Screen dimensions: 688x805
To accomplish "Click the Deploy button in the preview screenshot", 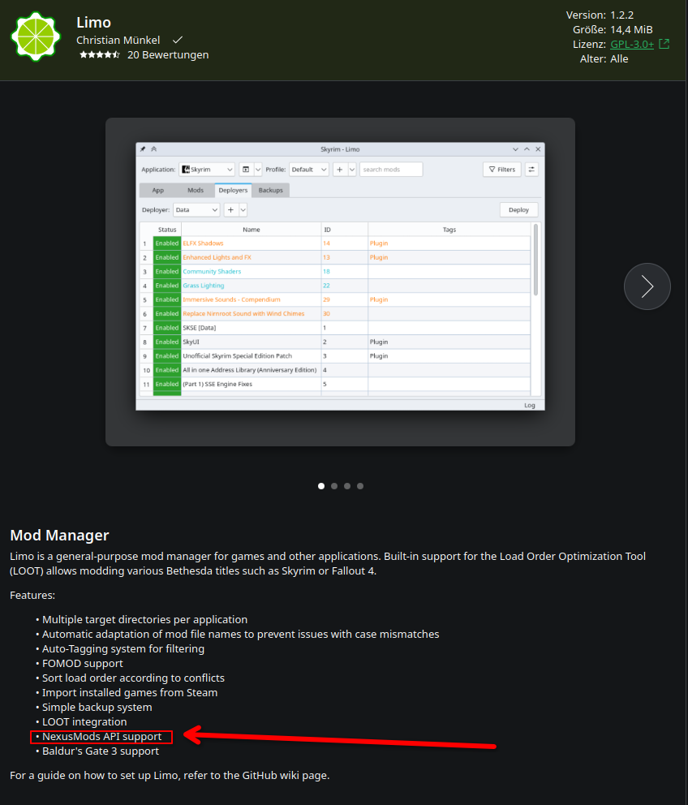I will (518, 210).
